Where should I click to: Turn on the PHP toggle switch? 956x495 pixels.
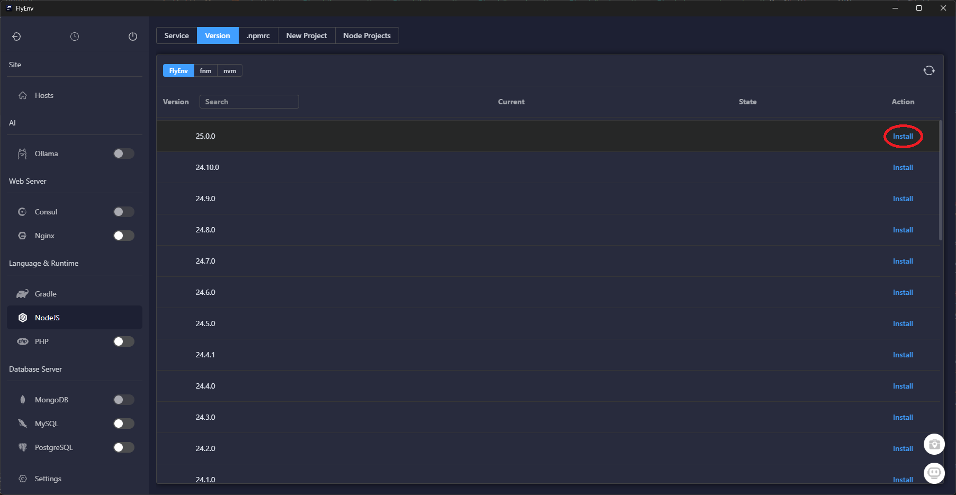tap(124, 341)
